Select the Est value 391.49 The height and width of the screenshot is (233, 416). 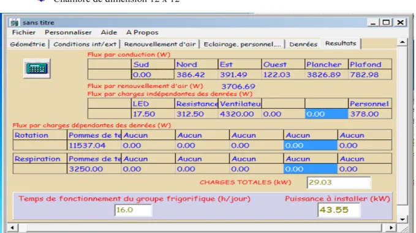(240, 75)
